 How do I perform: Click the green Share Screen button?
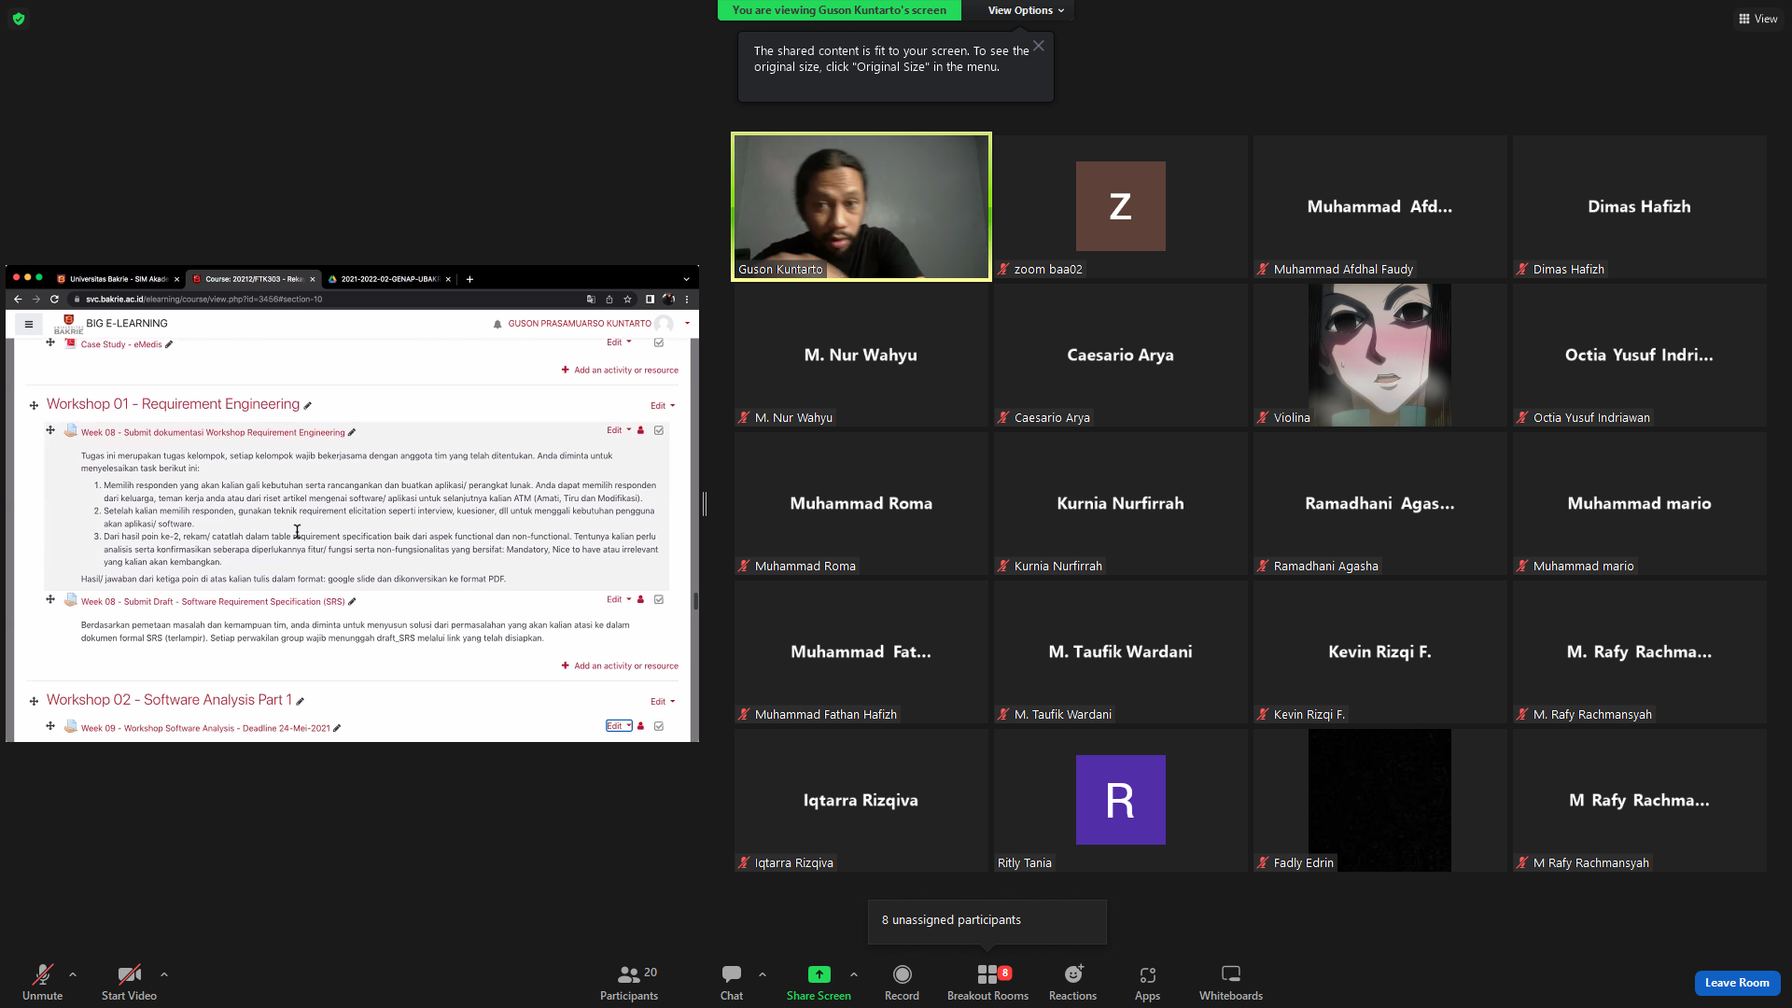pos(819,982)
